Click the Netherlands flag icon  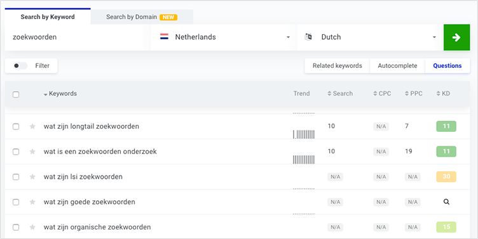click(164, 37)
